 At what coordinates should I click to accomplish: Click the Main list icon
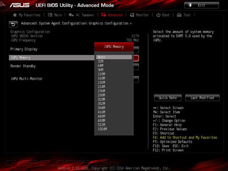tap(50, 15)
